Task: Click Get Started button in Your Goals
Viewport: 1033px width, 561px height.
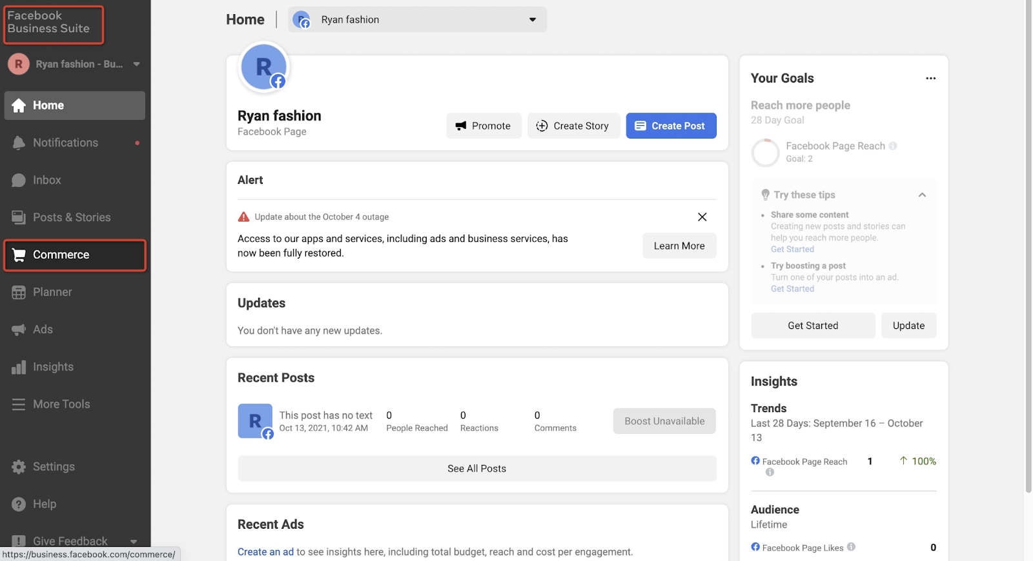Action: [813, 326]
